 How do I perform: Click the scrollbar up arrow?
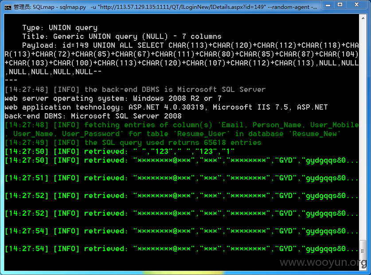tap(363, 18)
